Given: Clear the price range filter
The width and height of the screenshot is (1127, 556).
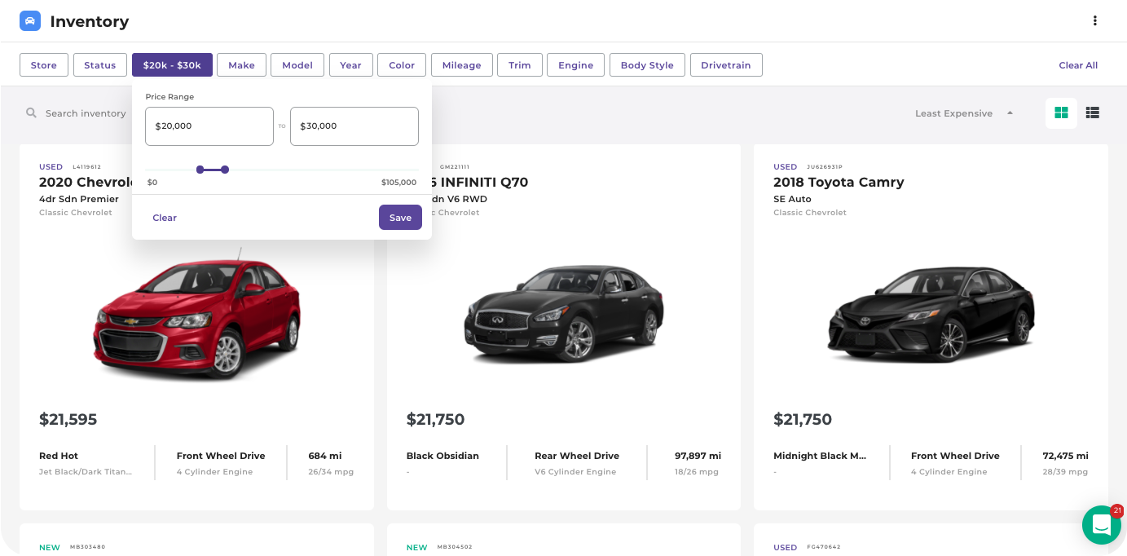Looking at the screenshot, I should 165,218.
